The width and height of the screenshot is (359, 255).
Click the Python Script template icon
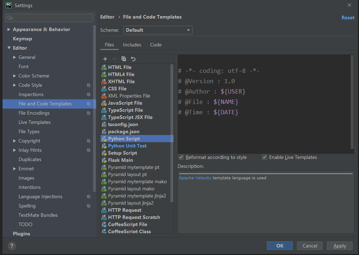[104, 139]
